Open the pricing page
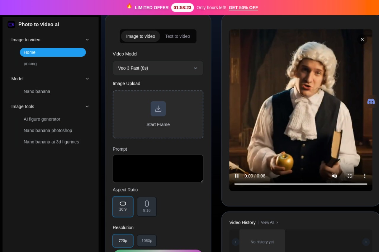 30,64
